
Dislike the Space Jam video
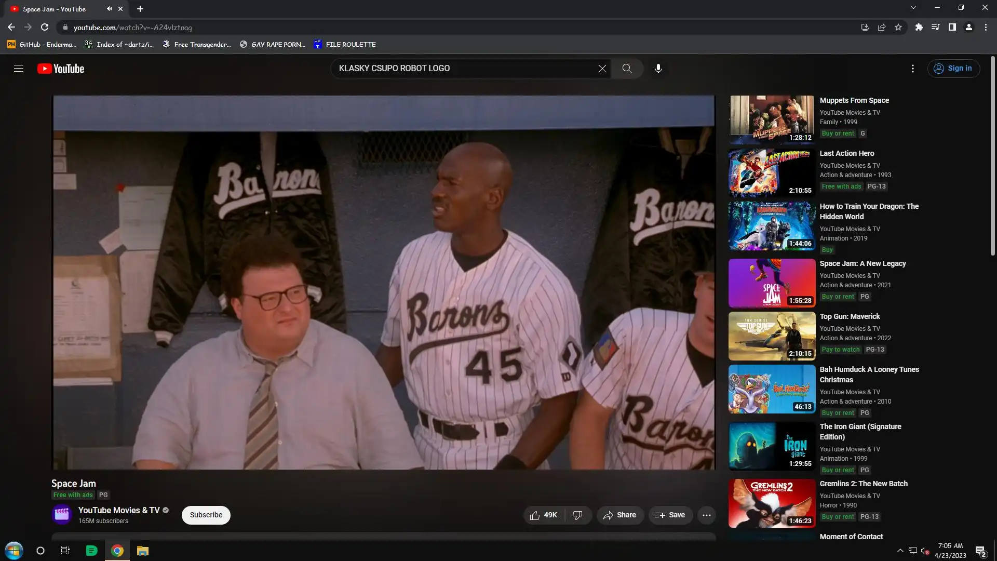577,515
